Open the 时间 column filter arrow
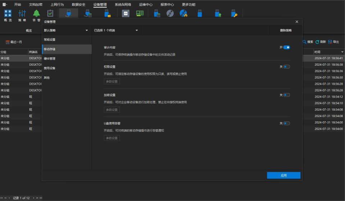This screenshot has width=345, height=201. (x=342, y=52)
